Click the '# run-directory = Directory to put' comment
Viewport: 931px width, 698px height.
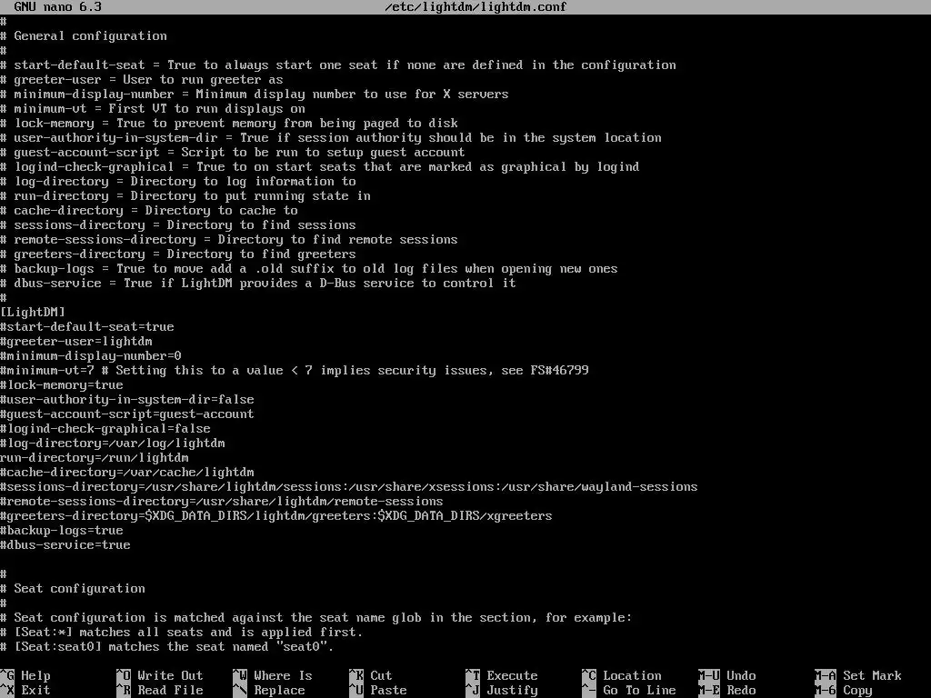[x=185, y=196]
